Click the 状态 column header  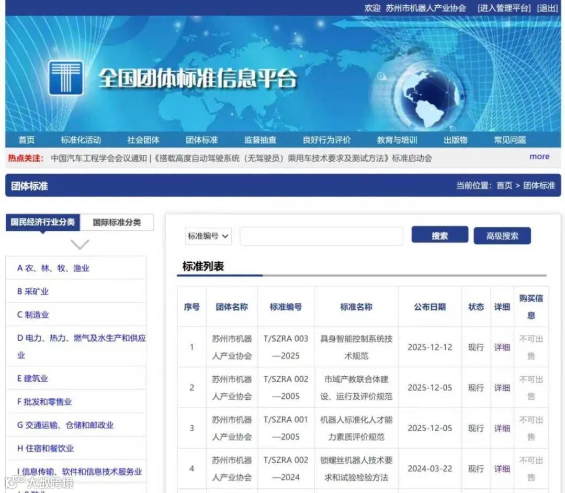click(x=476, y=307)
